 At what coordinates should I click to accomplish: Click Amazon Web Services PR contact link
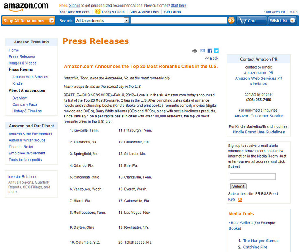coord(258,78)
